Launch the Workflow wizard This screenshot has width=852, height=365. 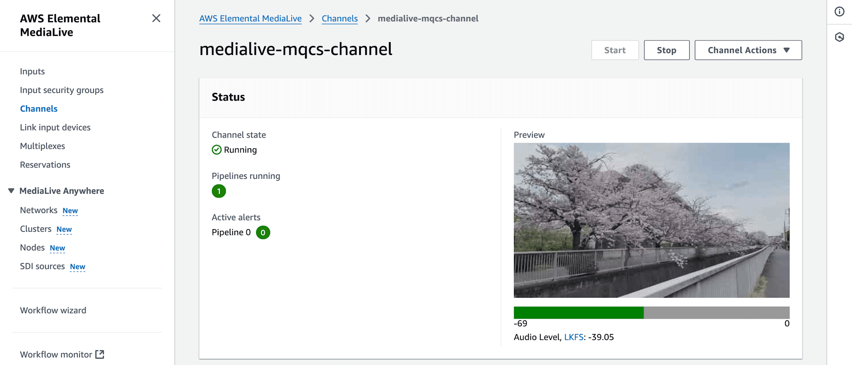tap(53, 310)
